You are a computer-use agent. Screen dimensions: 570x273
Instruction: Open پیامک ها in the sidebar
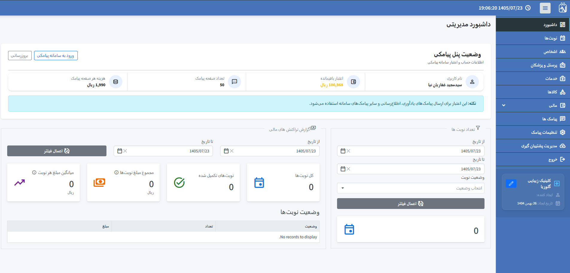533,119
